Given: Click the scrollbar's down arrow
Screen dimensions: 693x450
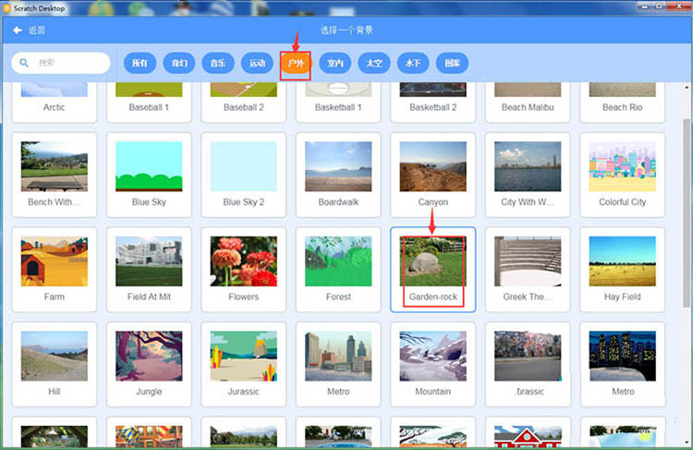Looking at the screenshot, I should [687, 442].
